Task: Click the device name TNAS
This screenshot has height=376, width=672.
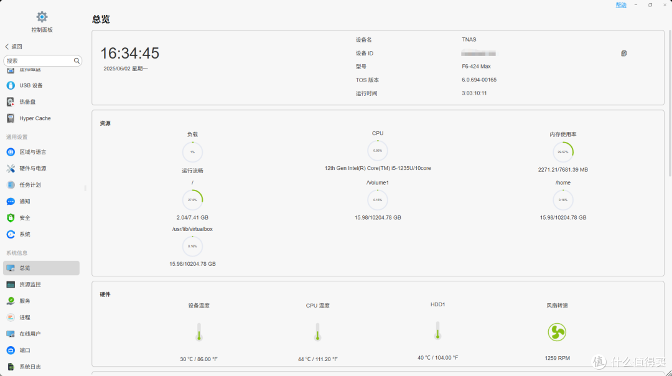Action: coord(469,39)
